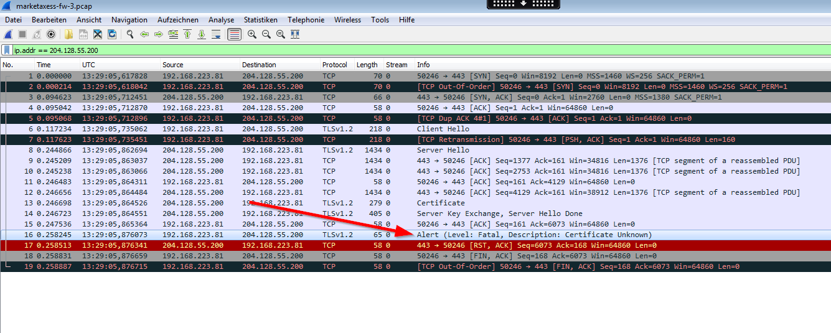Click Go to specified packet icon
This screenshot has width=831, height=333.
173,34
